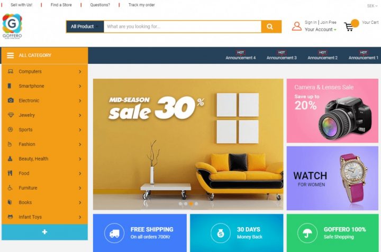Click the free shipping truck icon
Viewport: 381px width, 252px height.
pyautogui.click(x=114, y=233)
